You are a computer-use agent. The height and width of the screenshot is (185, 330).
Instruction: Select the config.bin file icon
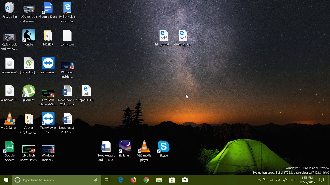click(67, 38)
